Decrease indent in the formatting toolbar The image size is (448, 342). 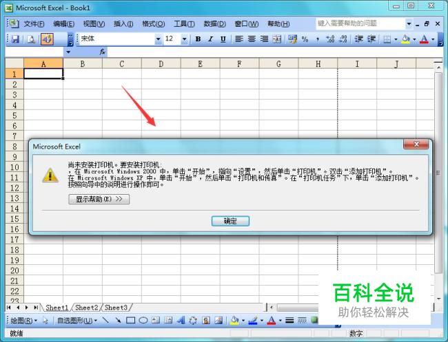(358, 39)
